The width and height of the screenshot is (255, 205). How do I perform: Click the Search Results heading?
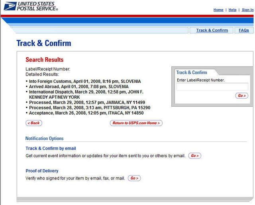(x=44, y=60)
